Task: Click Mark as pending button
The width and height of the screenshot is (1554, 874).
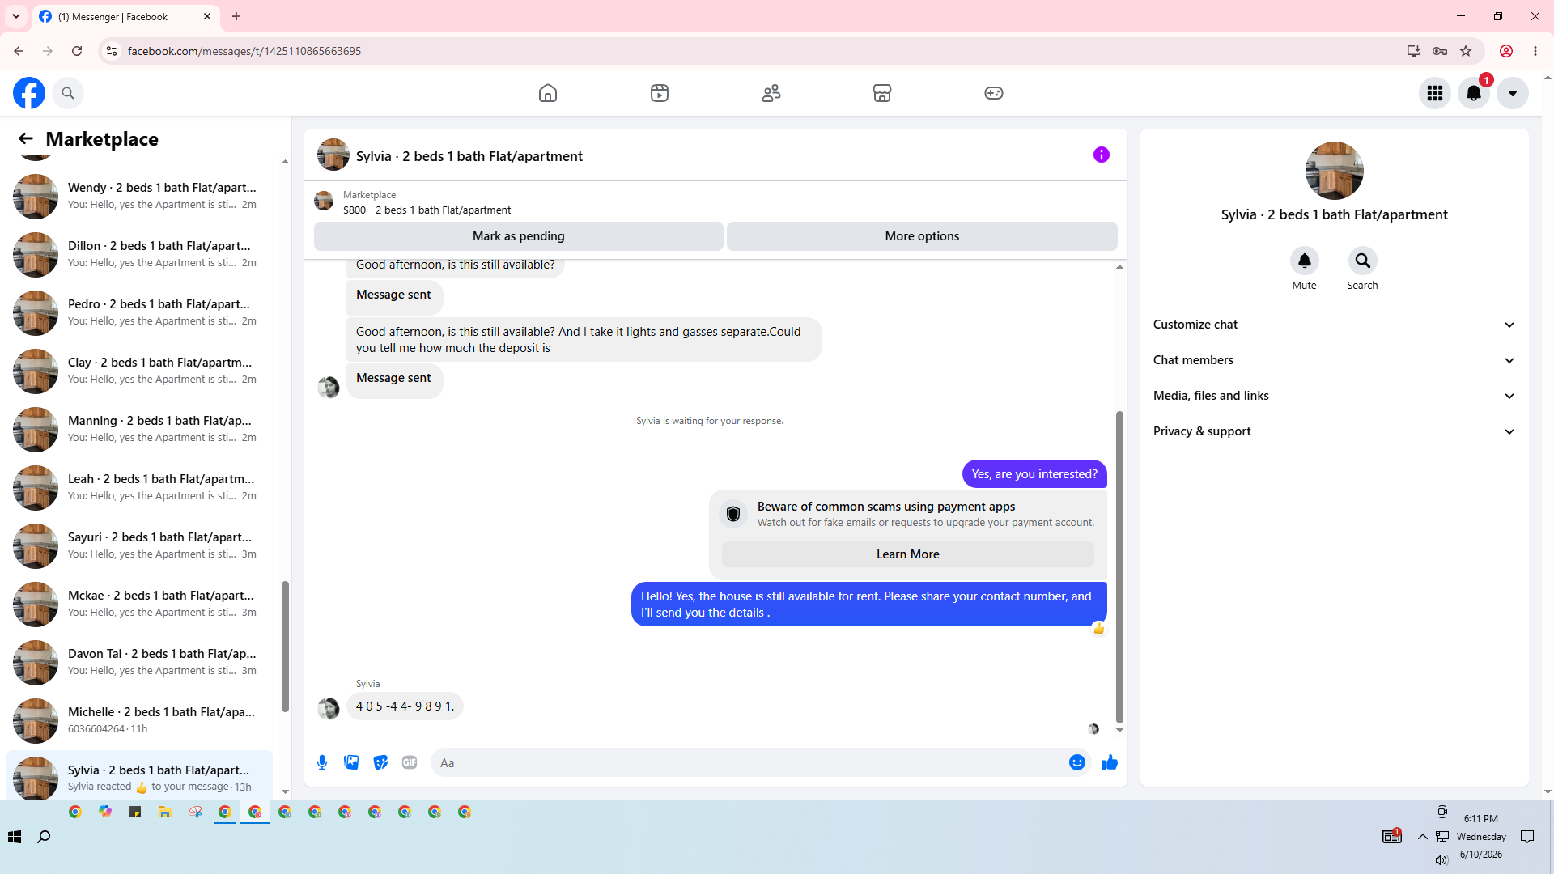Action: [519, 236]
